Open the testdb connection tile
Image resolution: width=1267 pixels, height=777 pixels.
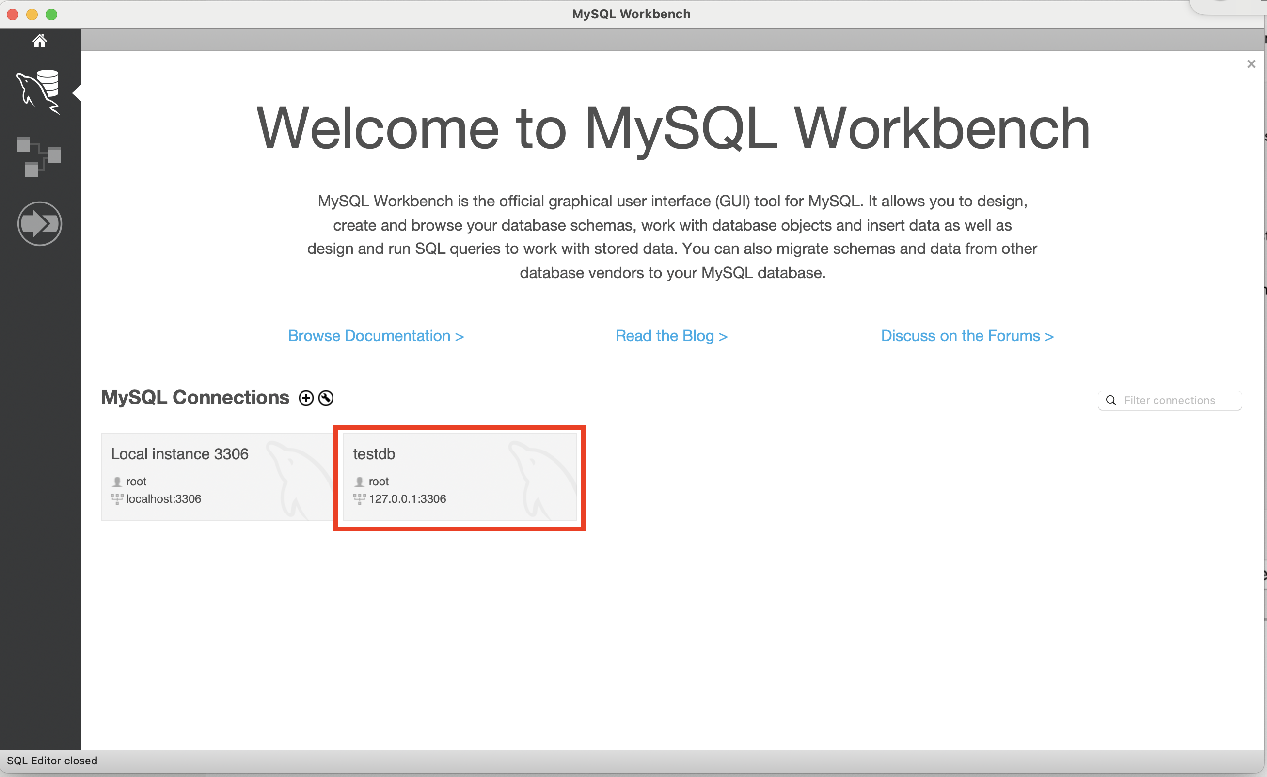459,477
